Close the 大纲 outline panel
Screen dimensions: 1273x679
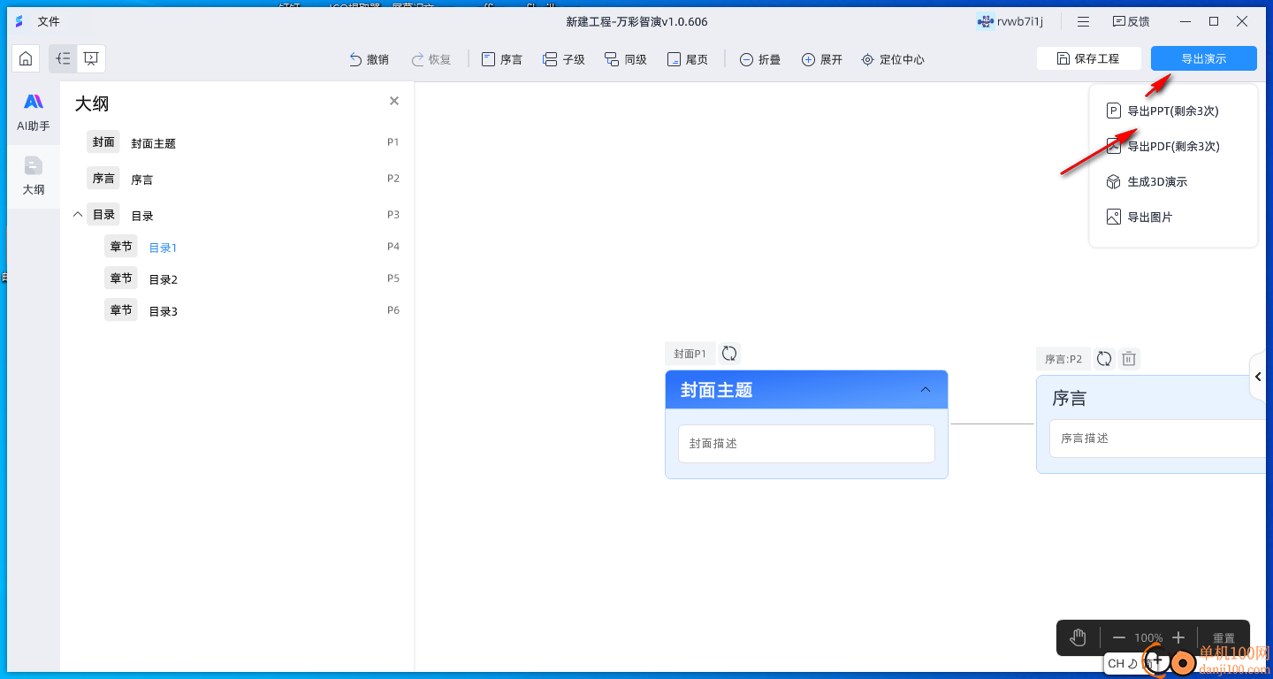coord(394,102)
